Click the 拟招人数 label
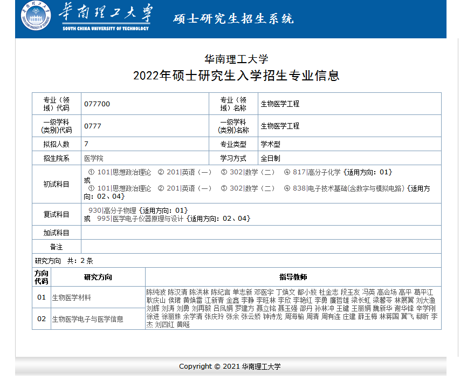 point(56,144)
